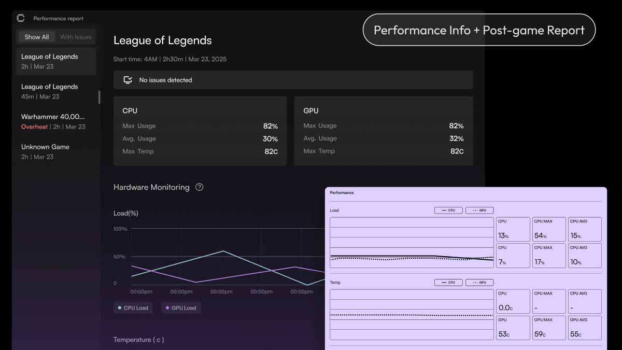Click the monitor icon in No issues detected banner
Screen dimensions: 622x350
[x=128, y=80]
